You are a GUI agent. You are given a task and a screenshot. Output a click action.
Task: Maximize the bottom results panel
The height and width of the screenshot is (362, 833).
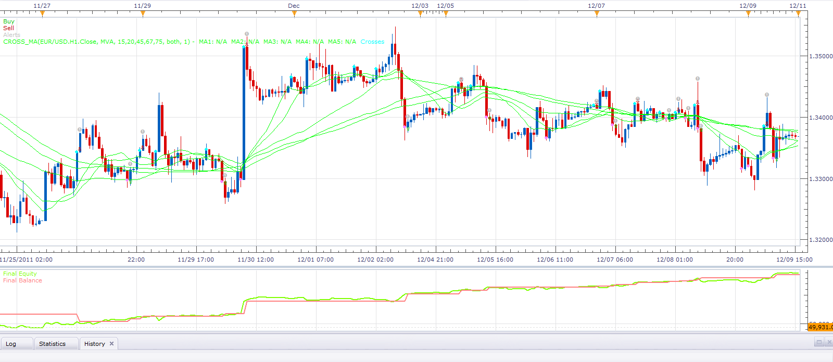(x=819, y=342)
